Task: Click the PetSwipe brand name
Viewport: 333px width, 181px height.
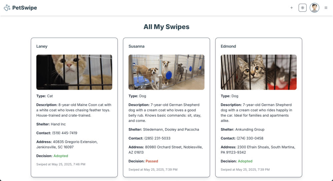Action: [25, 8]
